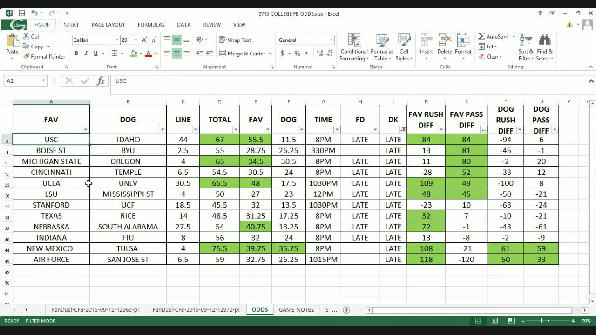Image resolution: width=596 pixels, height=335 pixels.
Task: Open the General number format dropdown
Action: (x=331, y=40)
